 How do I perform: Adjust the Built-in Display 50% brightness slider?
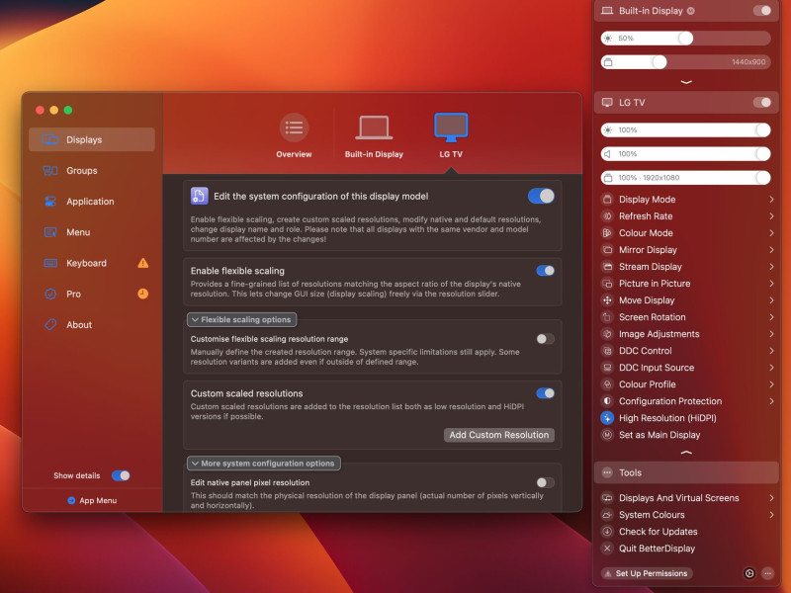[686, 39]
